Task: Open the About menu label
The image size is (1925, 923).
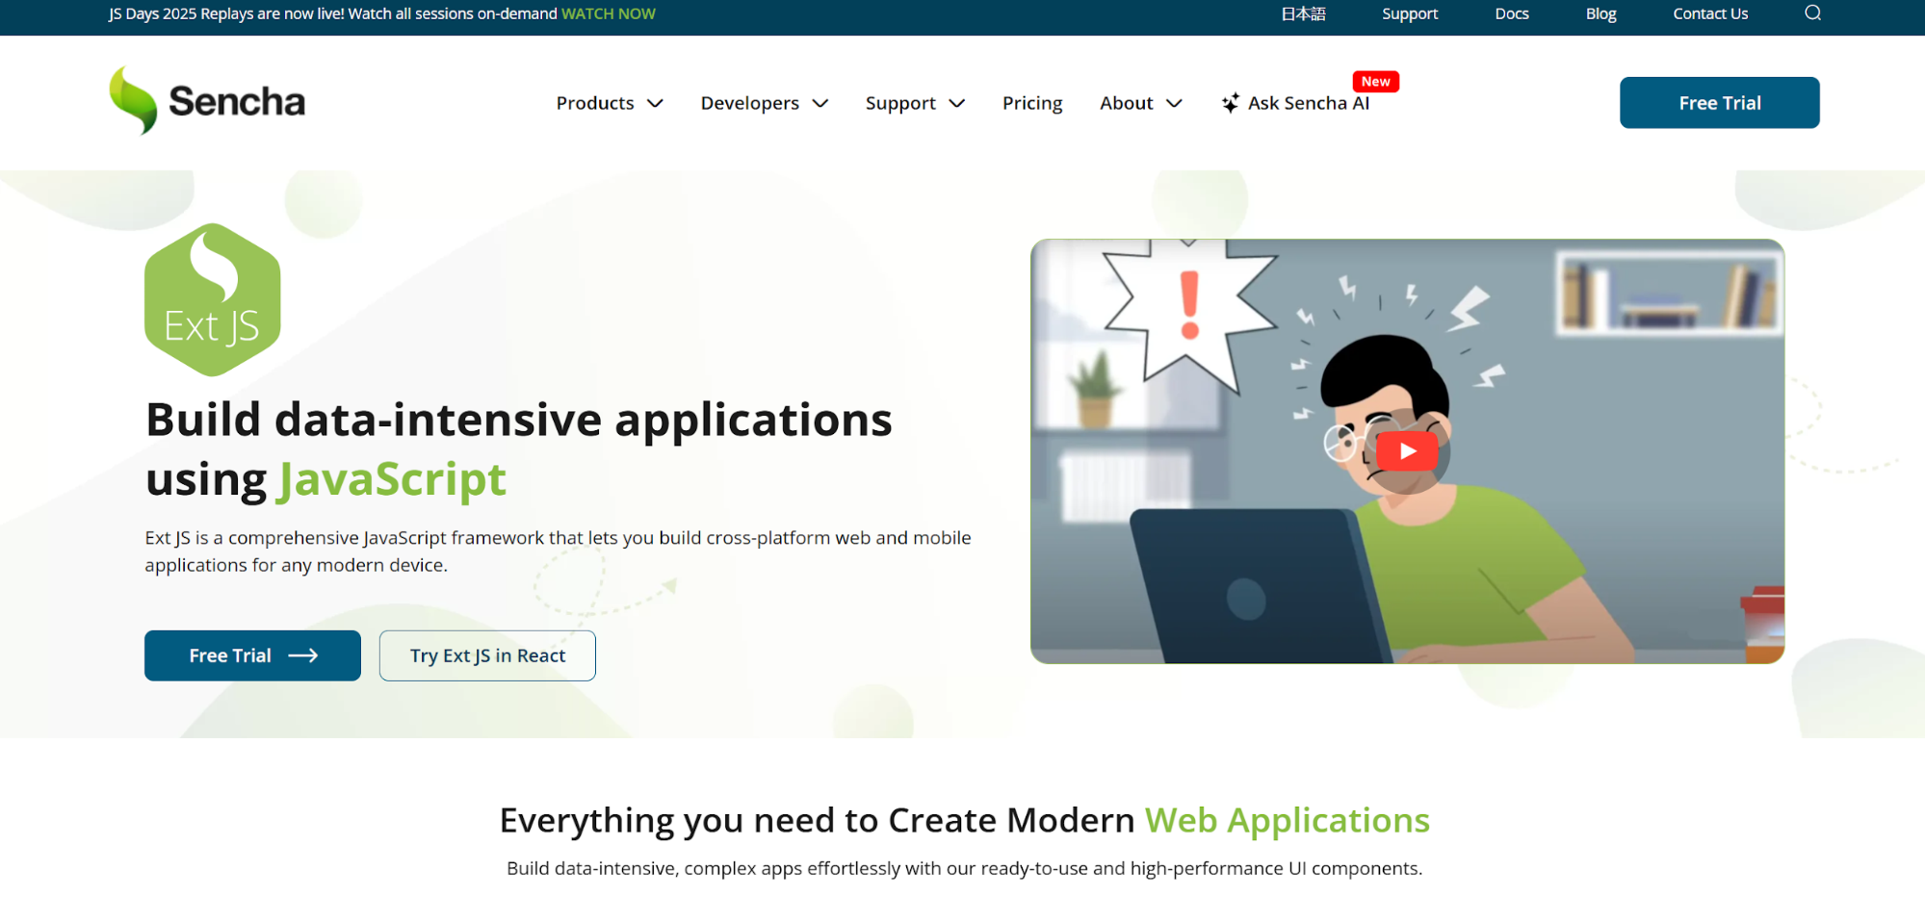Action: 1127,103
